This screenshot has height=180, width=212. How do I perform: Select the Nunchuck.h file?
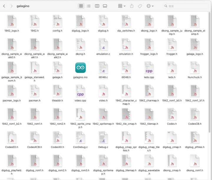click(195, 68)
